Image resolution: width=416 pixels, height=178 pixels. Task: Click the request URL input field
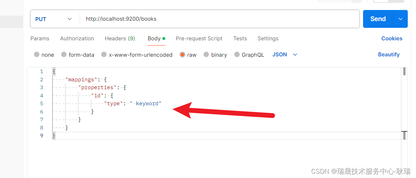pyautogui.click(x=219, y=19)
